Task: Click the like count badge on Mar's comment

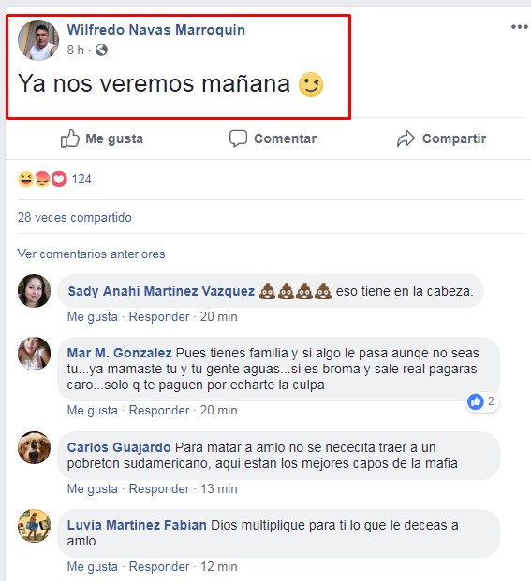Action: [x=481, y=401]
